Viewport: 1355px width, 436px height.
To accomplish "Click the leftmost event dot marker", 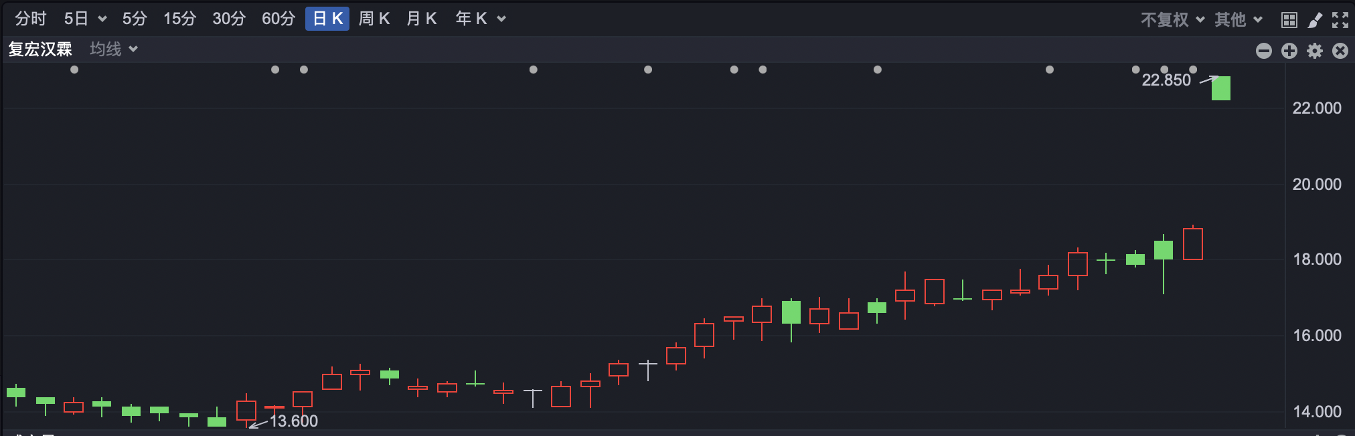I will pyautogui.click(x=74, y=70).
